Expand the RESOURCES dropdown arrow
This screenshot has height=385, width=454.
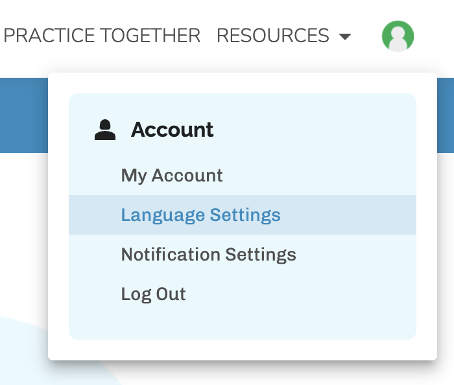345,36
